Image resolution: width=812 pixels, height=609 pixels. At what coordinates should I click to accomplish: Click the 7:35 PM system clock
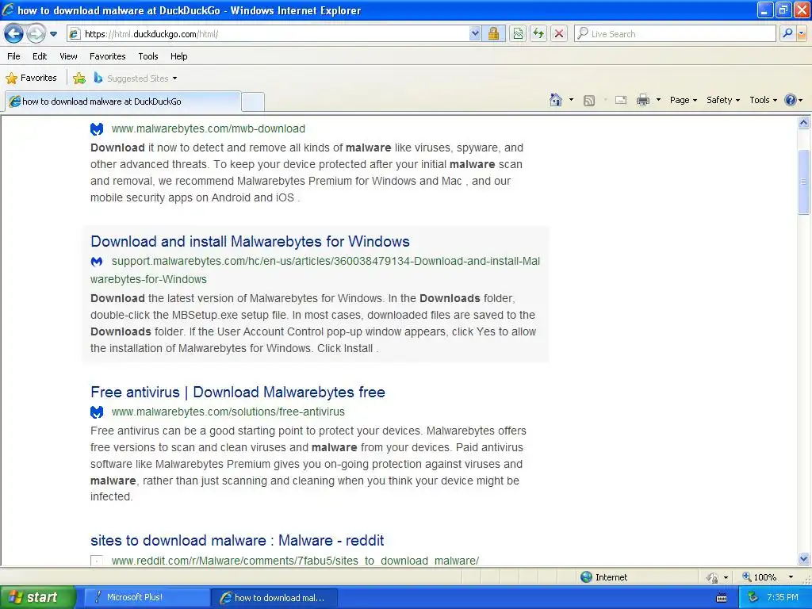[x=782, y=597]
